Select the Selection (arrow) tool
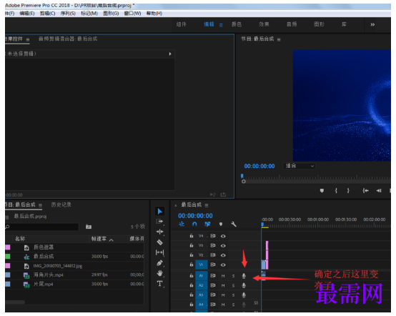The height and width of the screenshot is (316, 396). pyautogui.click(x=160, y=211)
